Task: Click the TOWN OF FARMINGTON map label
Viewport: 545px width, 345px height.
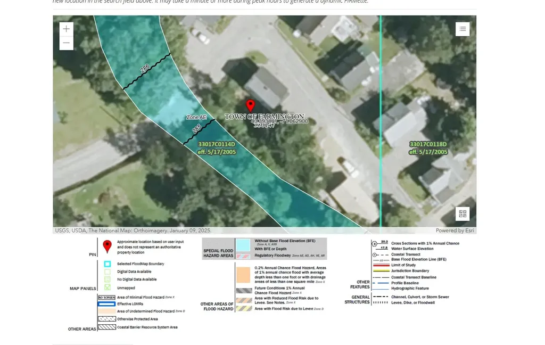Action: coord(265,117)
